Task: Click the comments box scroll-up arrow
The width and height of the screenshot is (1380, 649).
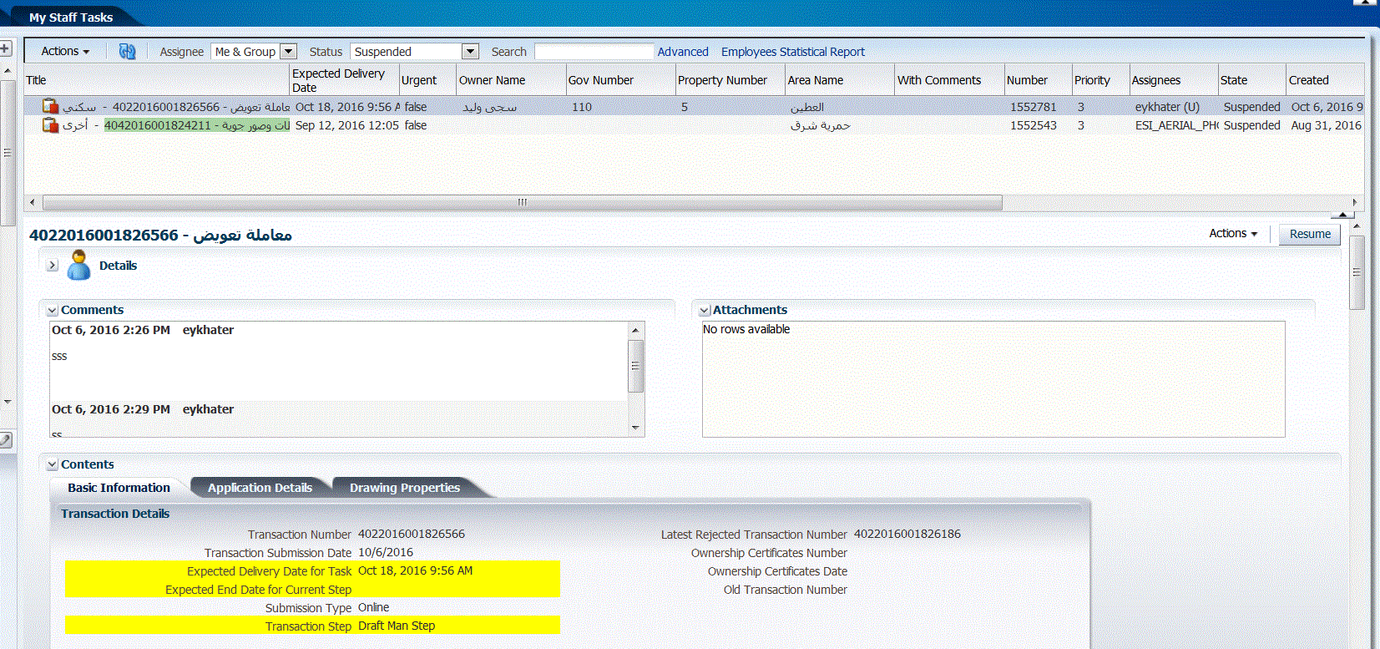Action: coord(635,330)
